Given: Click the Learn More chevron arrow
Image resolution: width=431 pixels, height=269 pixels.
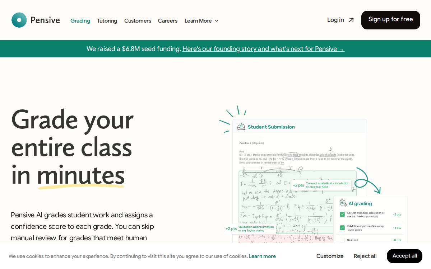Looking at the screenshot, I should pos(217,21).
